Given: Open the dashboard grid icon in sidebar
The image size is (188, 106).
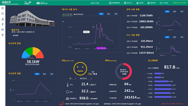Looking at the screenshot, I should [2, 8].
